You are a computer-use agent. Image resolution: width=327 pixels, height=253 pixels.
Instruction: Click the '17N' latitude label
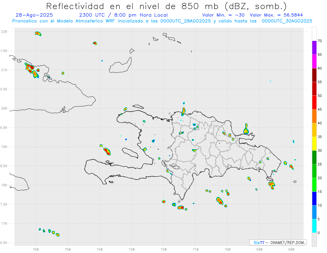[x=4, y=224]
